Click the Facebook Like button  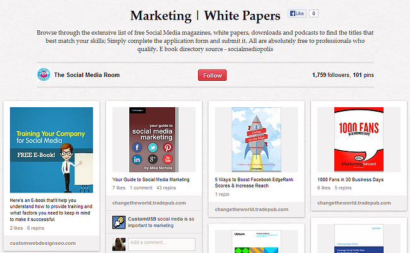pyautogui.click(x=296, y=13)
